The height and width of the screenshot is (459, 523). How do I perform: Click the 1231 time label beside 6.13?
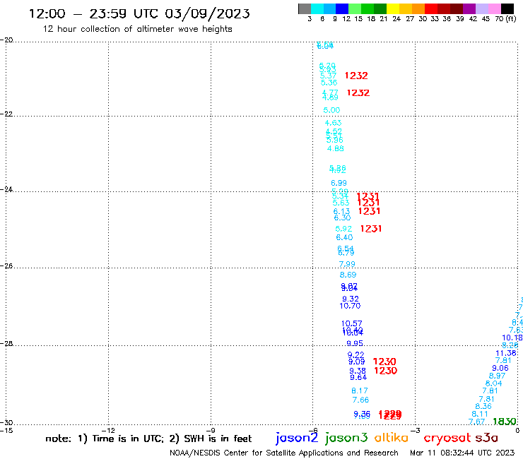369,211
